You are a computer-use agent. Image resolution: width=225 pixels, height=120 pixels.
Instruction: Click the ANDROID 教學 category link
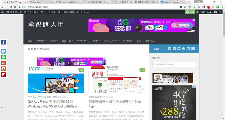click(x=44, y=97)
